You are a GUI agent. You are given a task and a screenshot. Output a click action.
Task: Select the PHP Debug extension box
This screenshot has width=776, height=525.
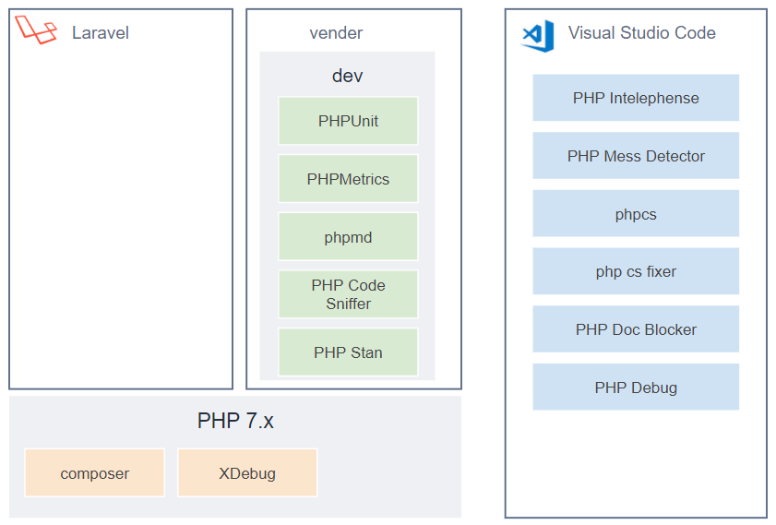point(636,388)
